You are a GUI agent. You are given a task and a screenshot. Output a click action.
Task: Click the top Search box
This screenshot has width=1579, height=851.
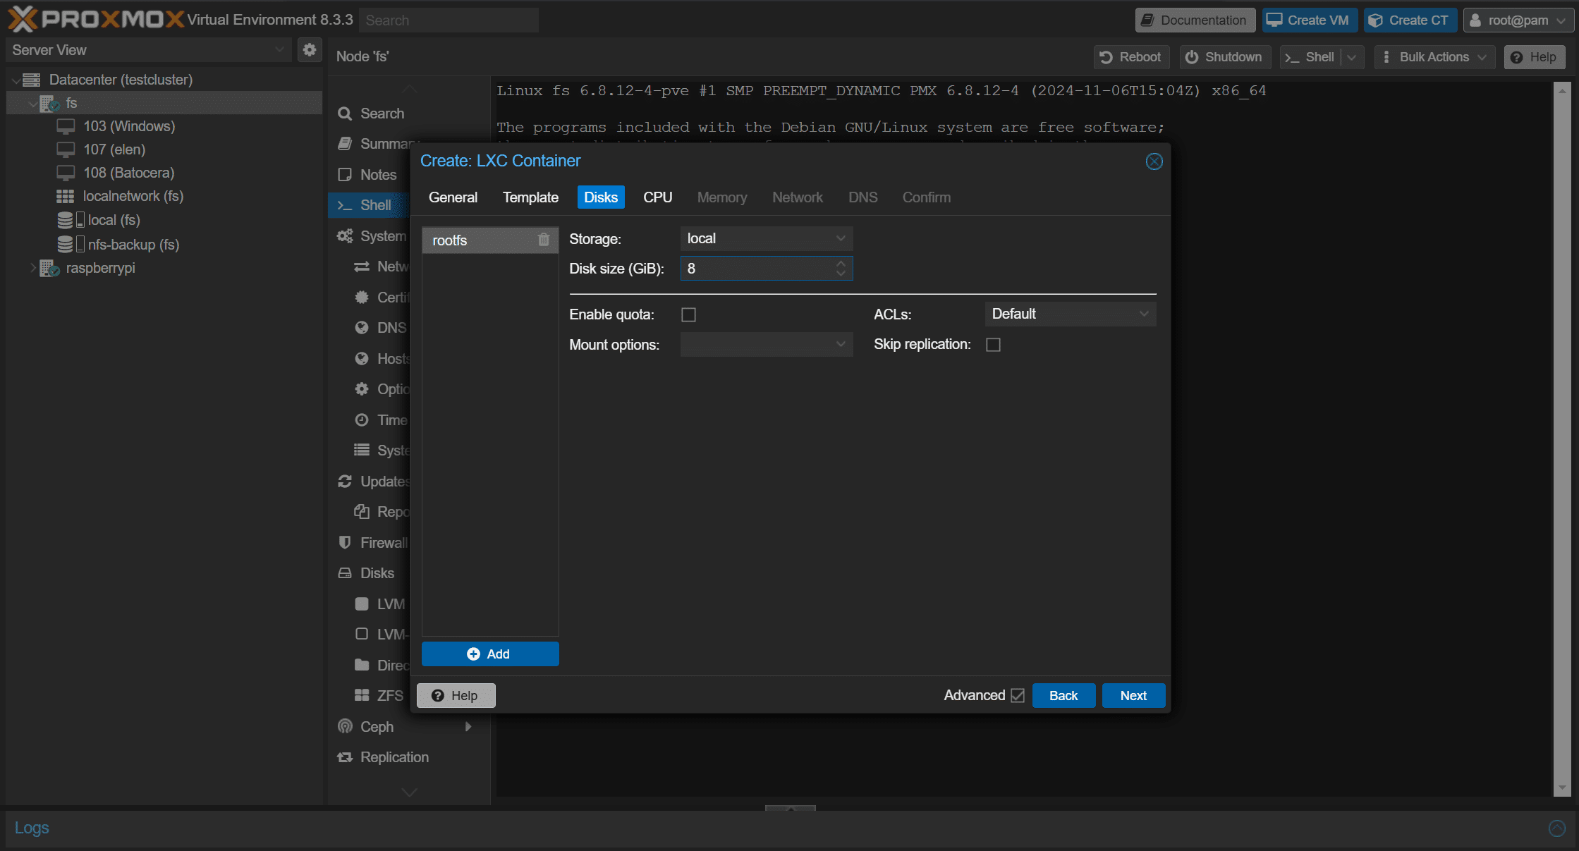pyautogui.click(x=449, y=20)
